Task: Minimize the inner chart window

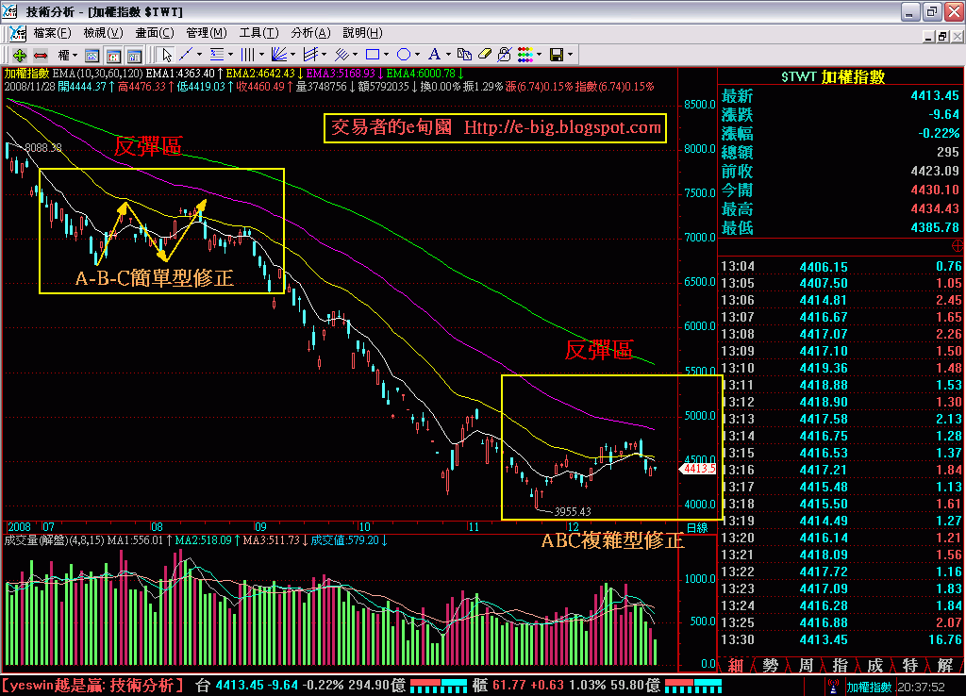Action: tap(929, 37)
